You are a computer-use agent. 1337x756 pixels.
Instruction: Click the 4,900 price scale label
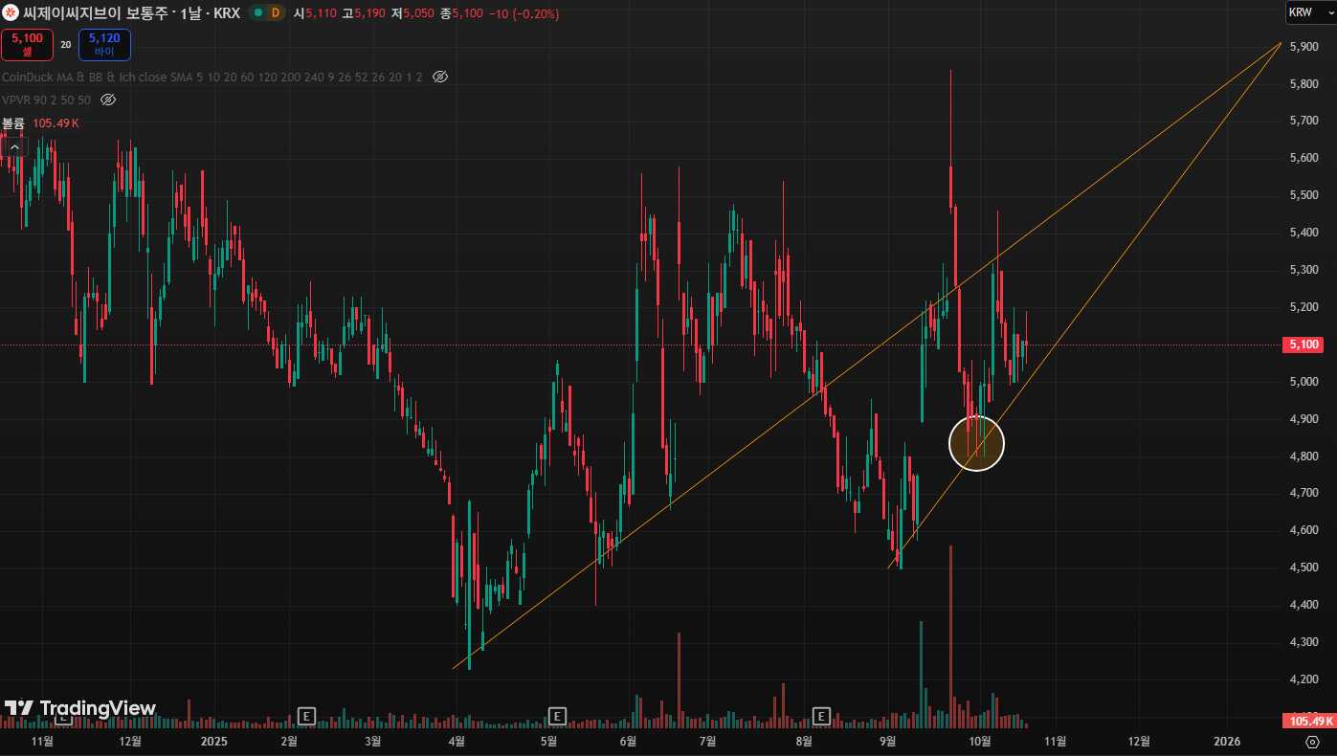(x=1304, y=419)
